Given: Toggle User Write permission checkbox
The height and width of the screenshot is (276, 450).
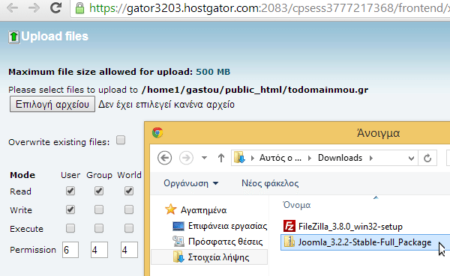Looking at the screenshot, I should pyautogui.click(x=70, y=209).
